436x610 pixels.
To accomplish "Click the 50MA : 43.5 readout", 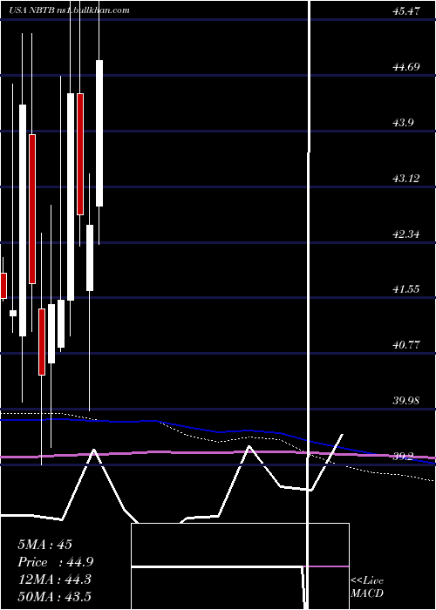I will pyautogui.click(x=54, y=596).
